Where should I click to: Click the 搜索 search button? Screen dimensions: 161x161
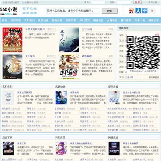click(x=110, y=11)
